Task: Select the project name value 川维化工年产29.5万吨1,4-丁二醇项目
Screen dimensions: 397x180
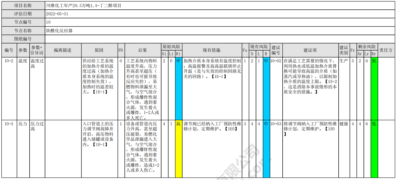Action: click(x=84, y=6)
